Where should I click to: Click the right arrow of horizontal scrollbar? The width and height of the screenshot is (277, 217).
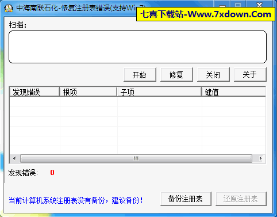[x=260, y=159]
